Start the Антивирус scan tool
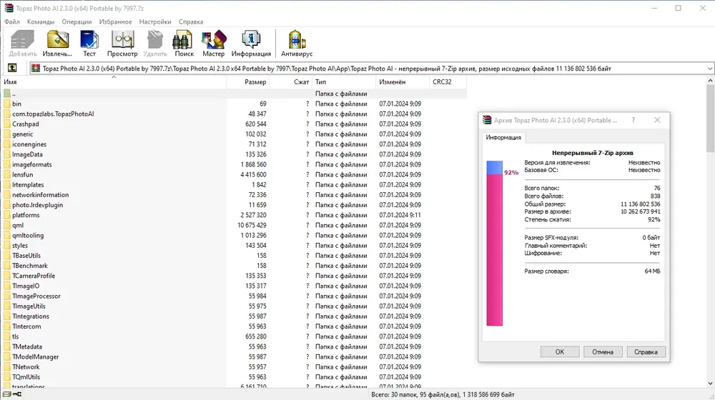This screenshot has height=400, width=715. coord(297,44)
